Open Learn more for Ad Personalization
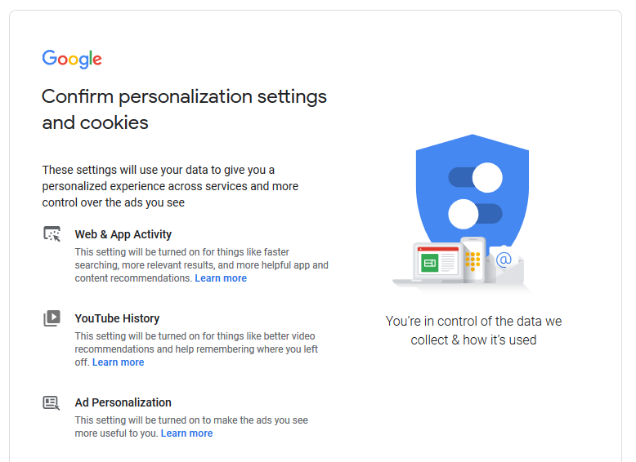Screen dimensions: 636x462 (186, 433)
